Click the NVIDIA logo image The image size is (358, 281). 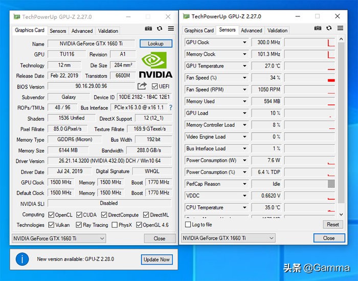pyautogui.click(x=155, y=65)
